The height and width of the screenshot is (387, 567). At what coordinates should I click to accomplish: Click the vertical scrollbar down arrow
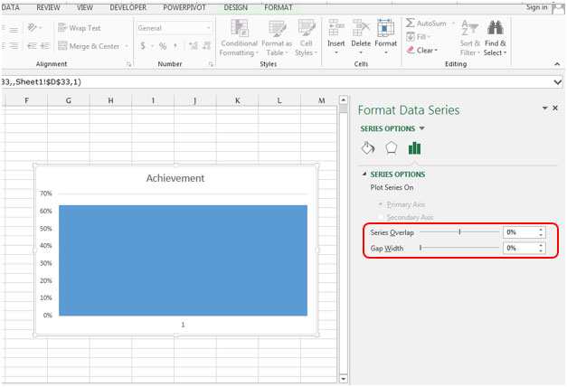pos(343,379)
